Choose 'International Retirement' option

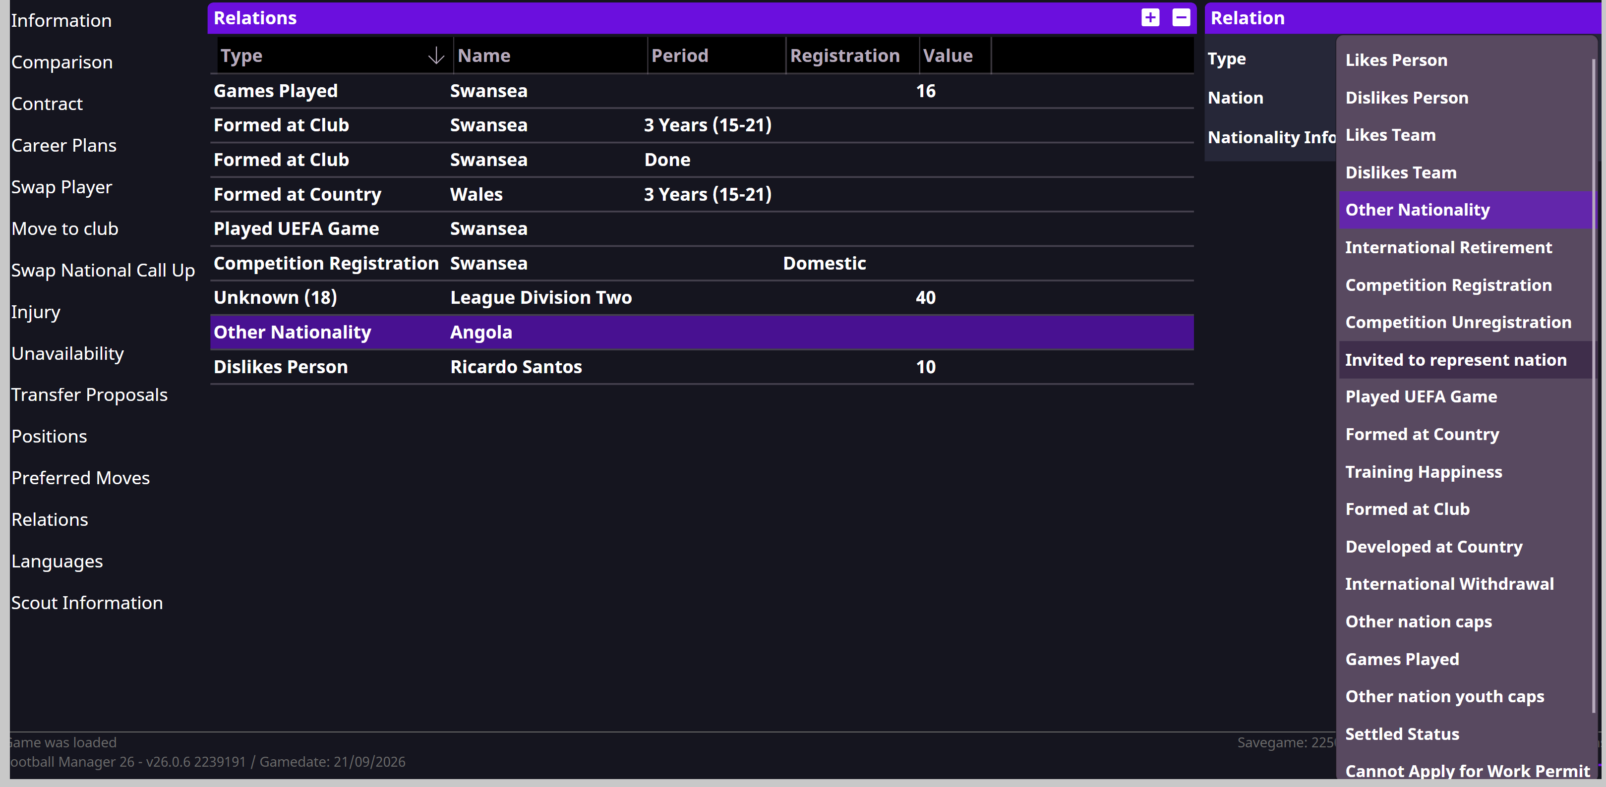[1448, 247]
